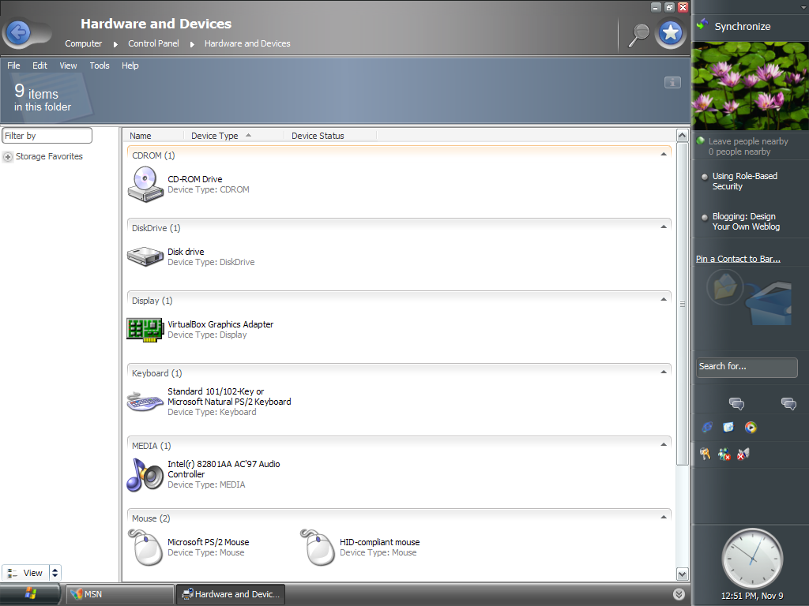Select the Microsoft PS/2 Mouse icon
This screenshot has height=606, width=809.
(x=145, y=547)
